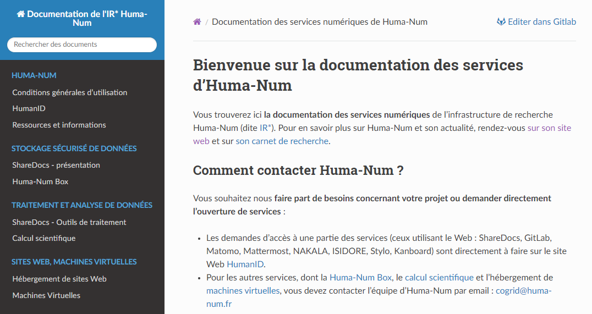592x314 pixels.
Task: Go to Ressources et informations page
Action: coord(59,125)
